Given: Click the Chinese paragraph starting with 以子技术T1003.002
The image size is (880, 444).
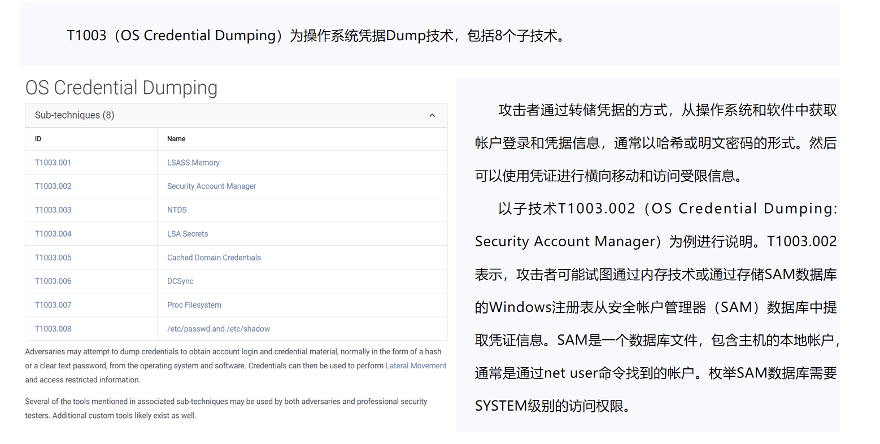Looking at the screenshot, I should pos(657,307).
